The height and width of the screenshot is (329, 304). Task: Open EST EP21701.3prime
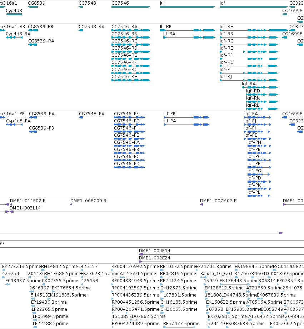[214, 267]
